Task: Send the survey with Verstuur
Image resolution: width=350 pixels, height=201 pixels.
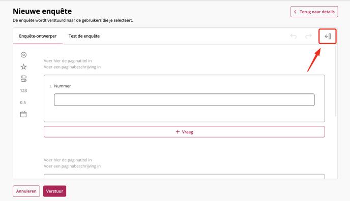Action: [55, 191]
